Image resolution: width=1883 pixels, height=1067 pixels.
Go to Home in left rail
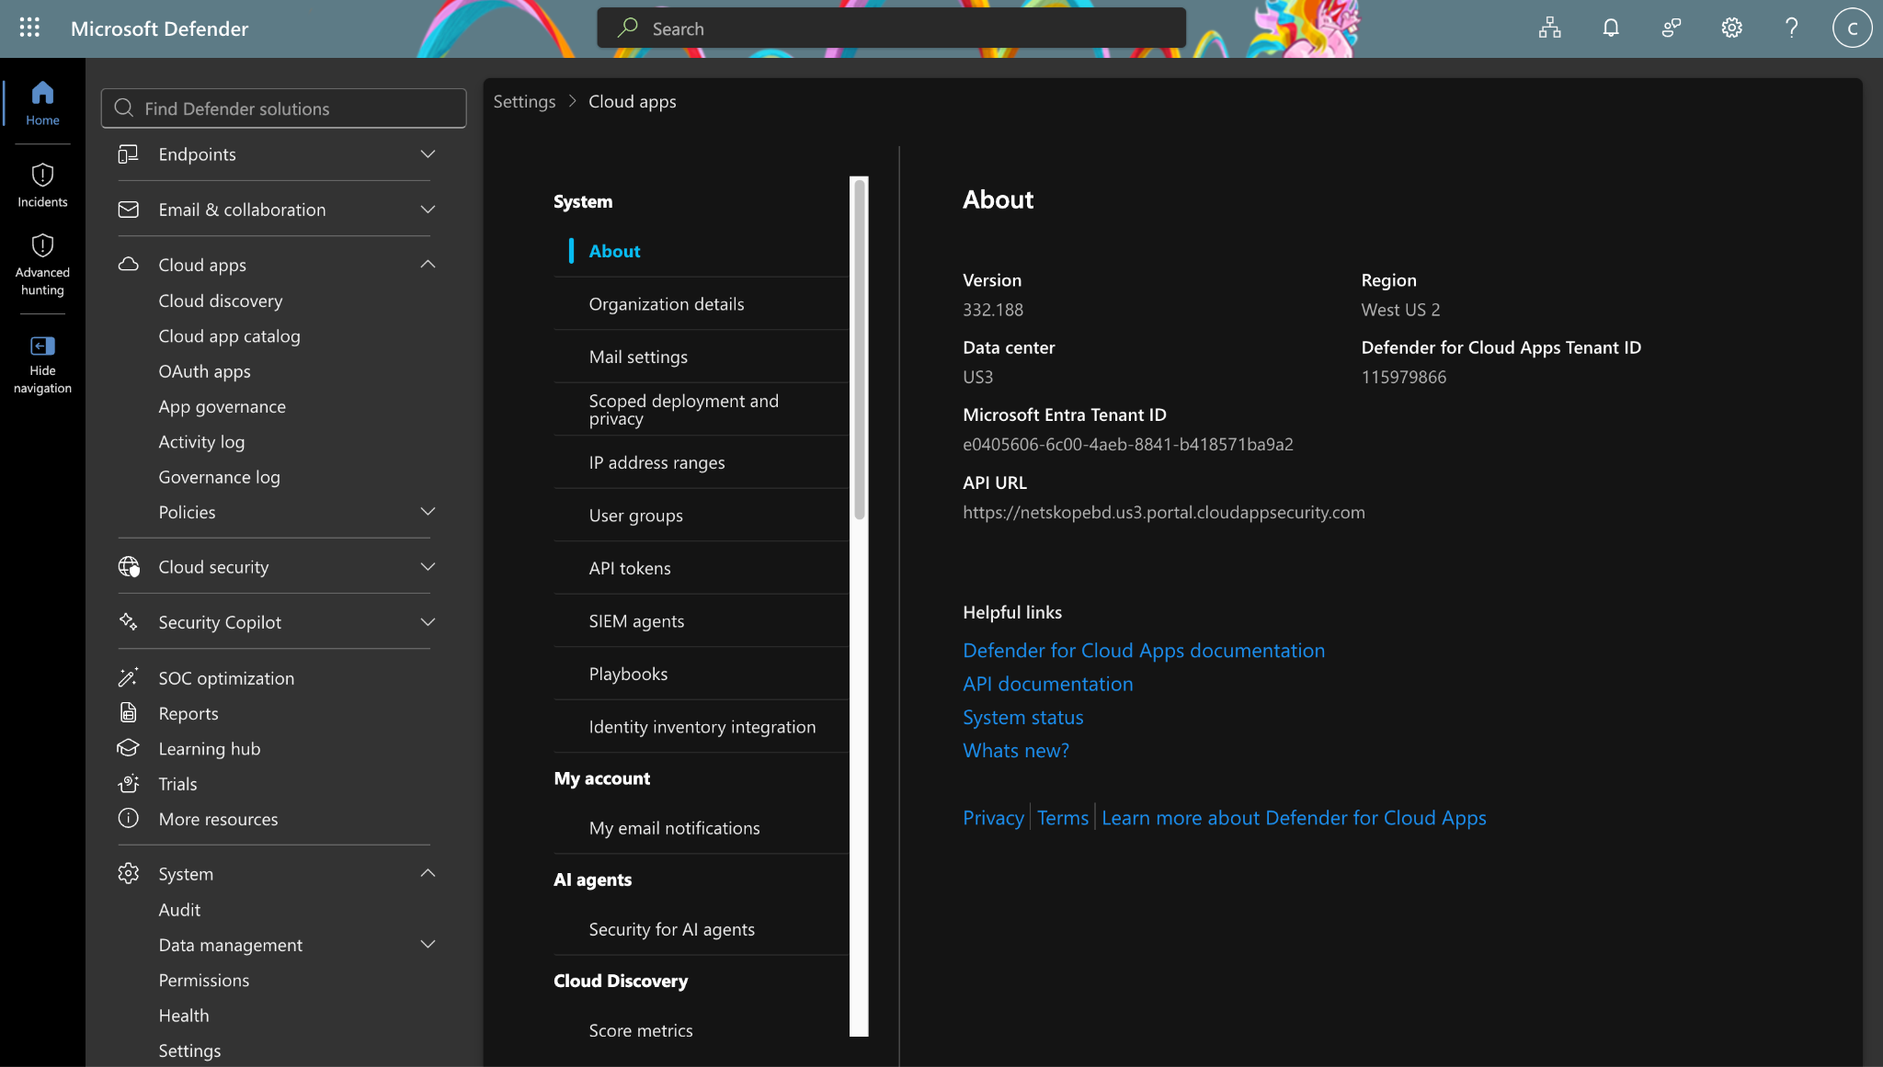(42, 103)
